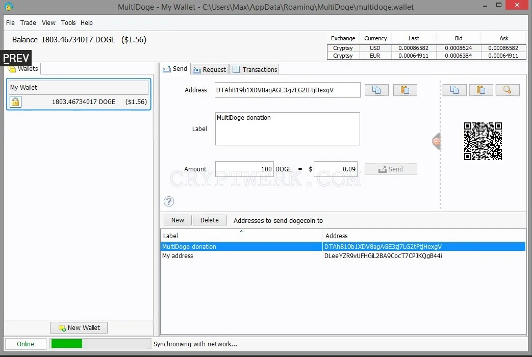Collapse the QR code side panel
Viewport: 532px width, 357px height.
click(x=437, y=141)
